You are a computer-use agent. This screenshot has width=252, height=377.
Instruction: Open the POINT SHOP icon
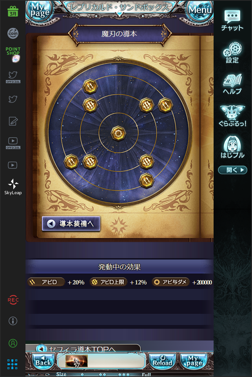pos(13,55)
